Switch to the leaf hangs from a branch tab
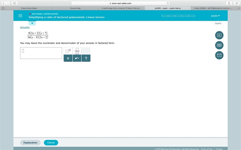This screenshot has width=241, height=150. [x=121, y=8]
